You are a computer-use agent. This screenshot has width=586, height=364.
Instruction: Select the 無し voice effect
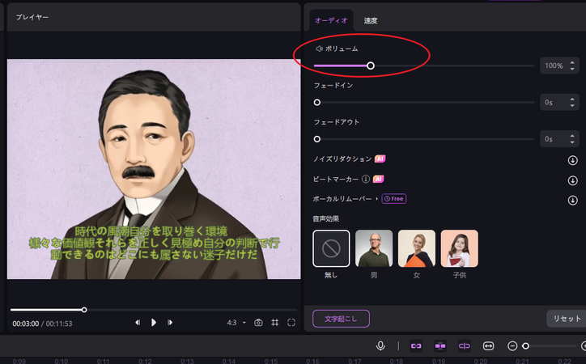pyautogui.click(x=331, y=248)
